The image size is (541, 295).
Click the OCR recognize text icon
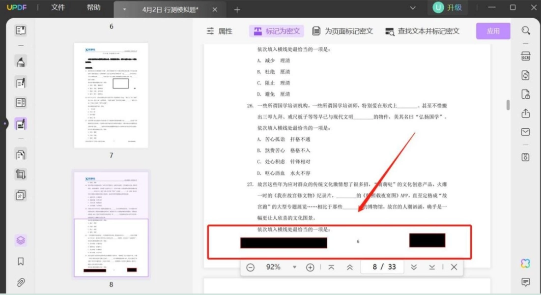(x=525, y=57)
